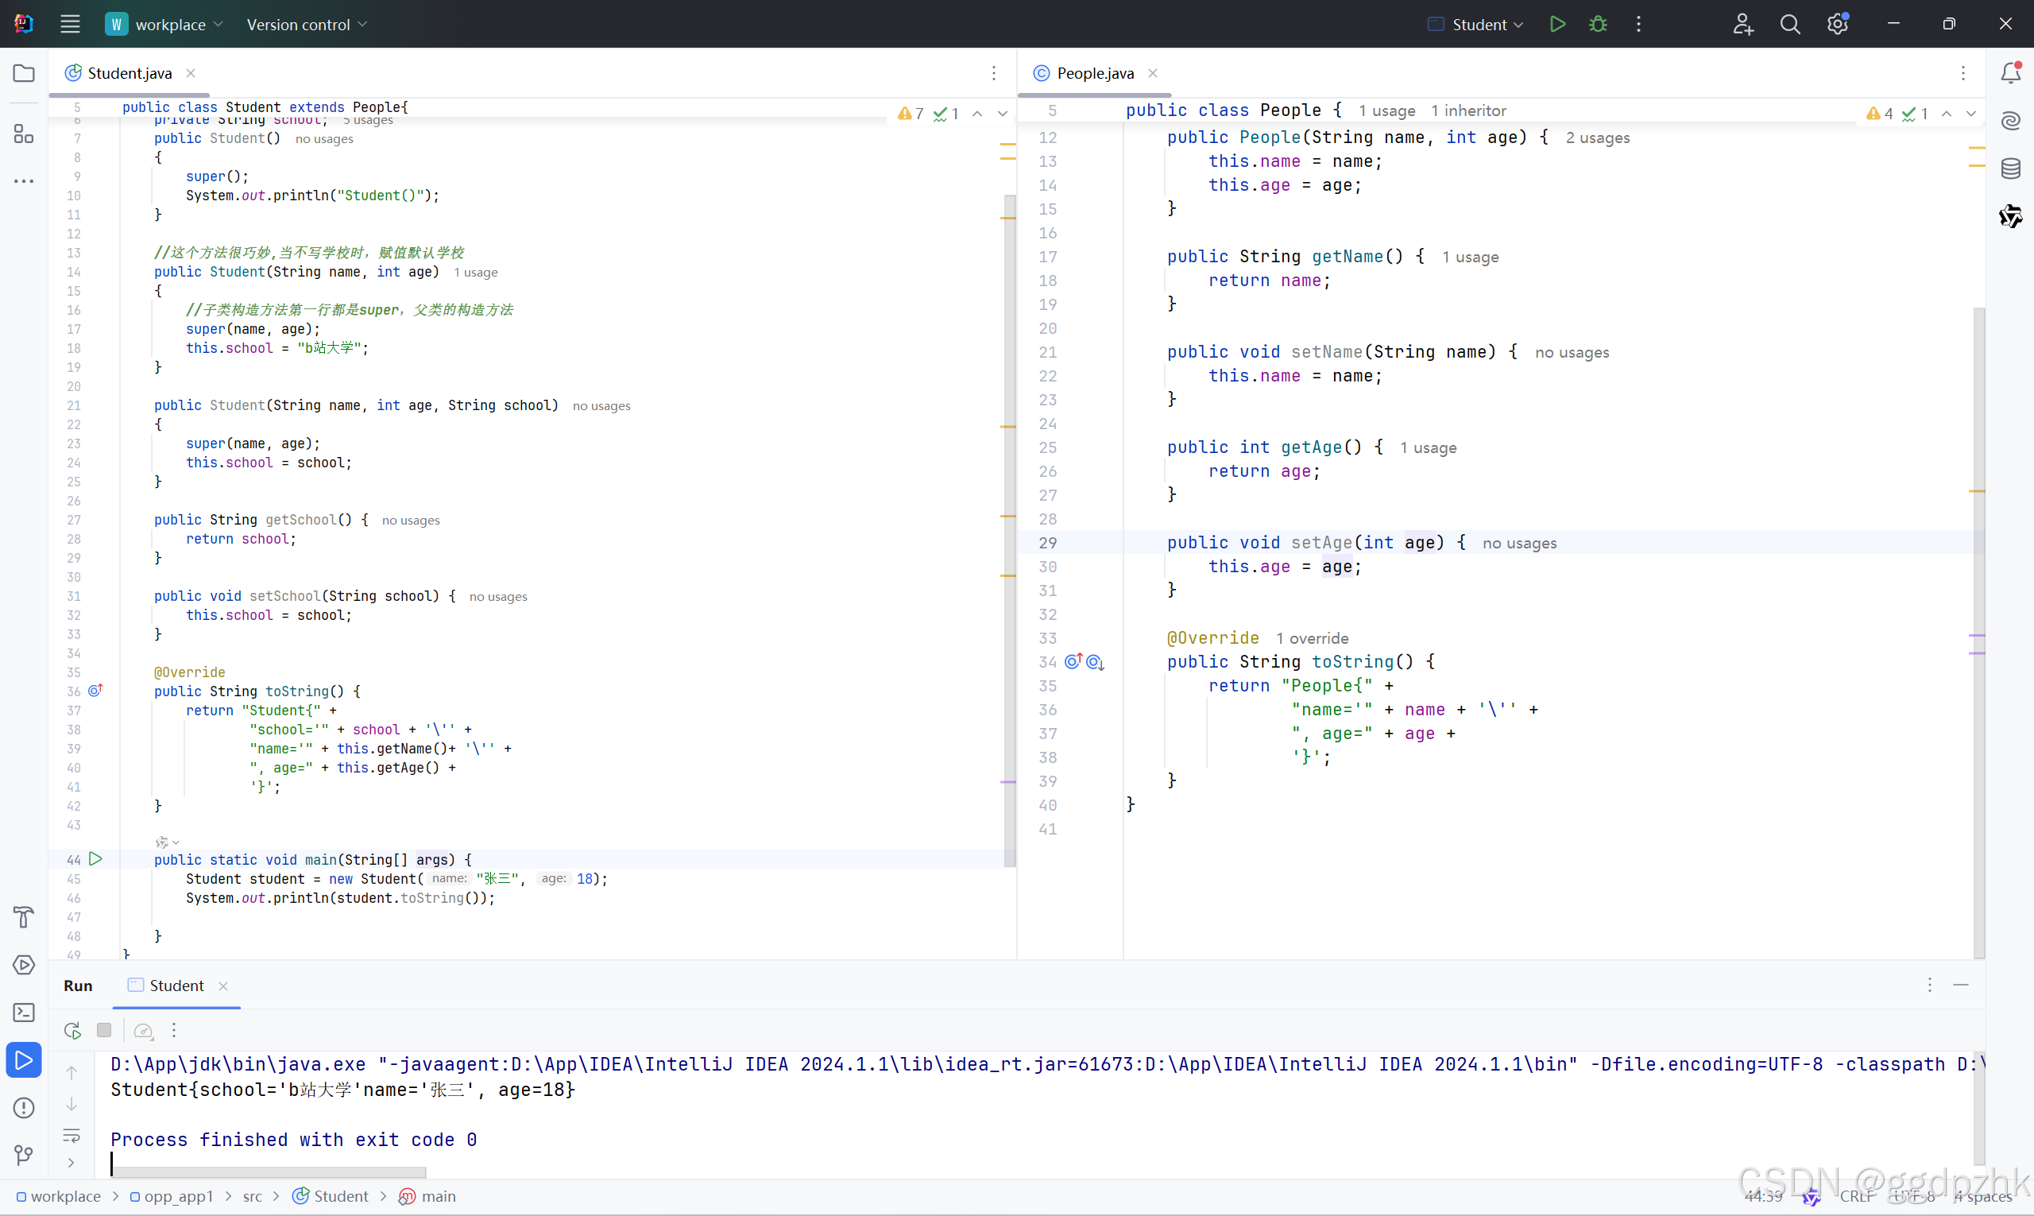Open warnings count indicator in Student.java

click(911, 114)
